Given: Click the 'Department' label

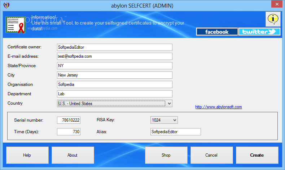Looking at the screenshot, I should point(19,94).
